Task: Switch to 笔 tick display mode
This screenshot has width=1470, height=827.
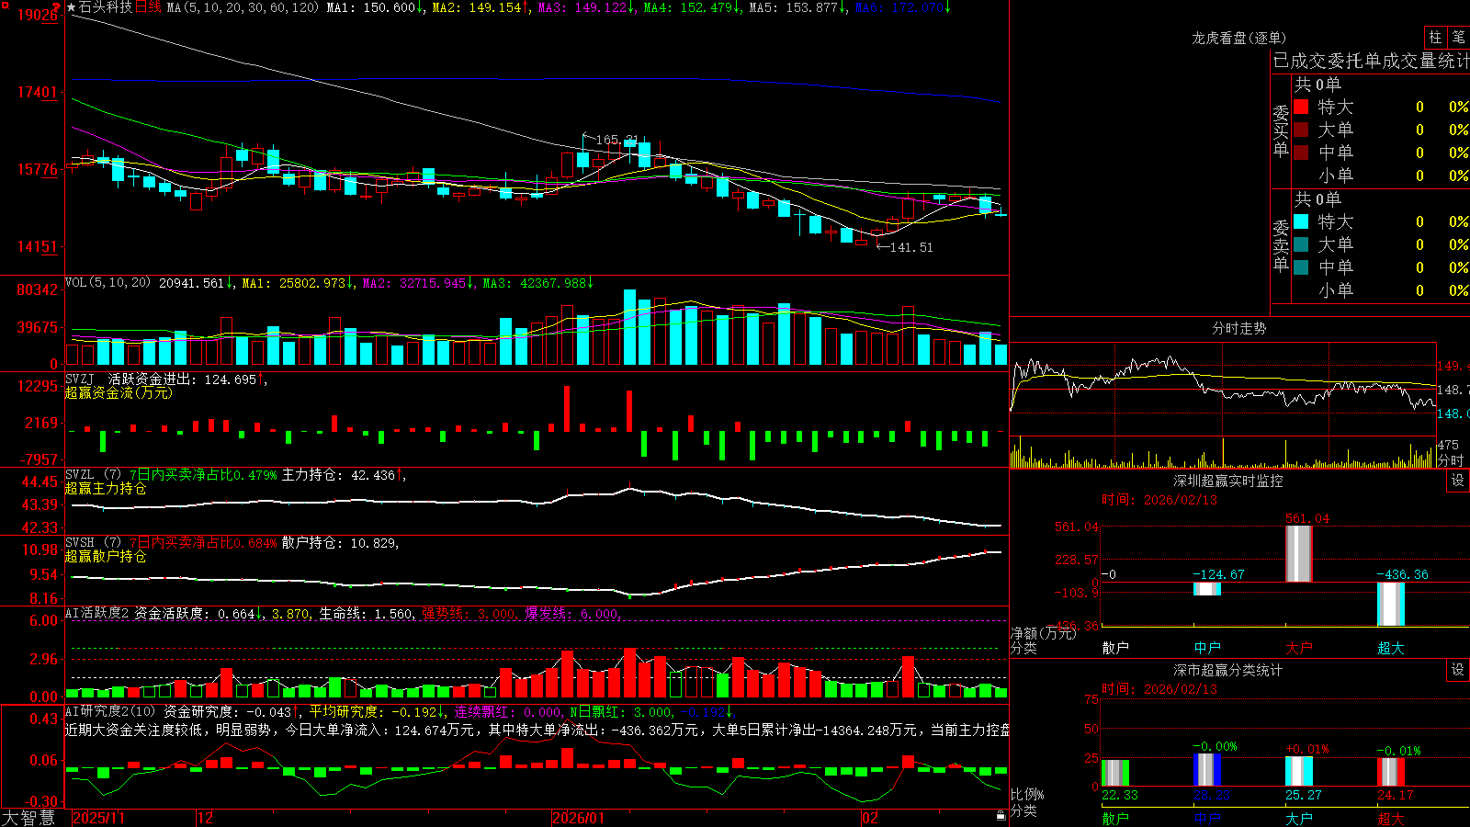Action: click(x=1458, y=38)
